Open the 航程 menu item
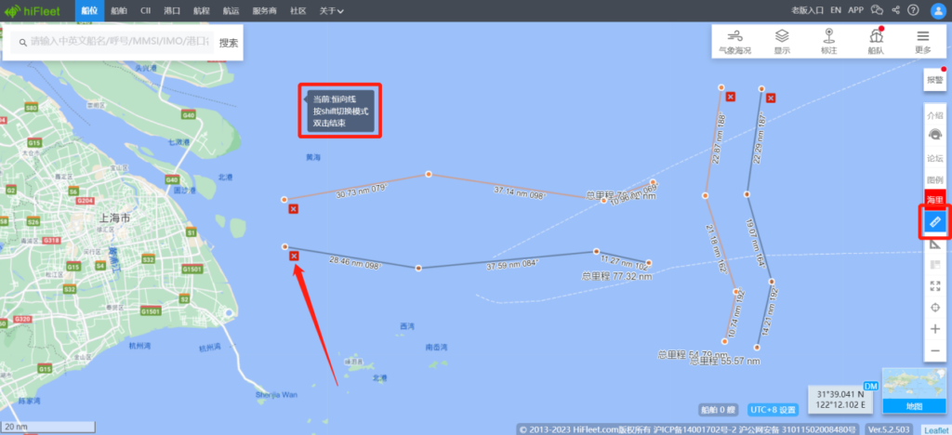The image size is (952, 435). pyautogui.click(x=201, y=10)
